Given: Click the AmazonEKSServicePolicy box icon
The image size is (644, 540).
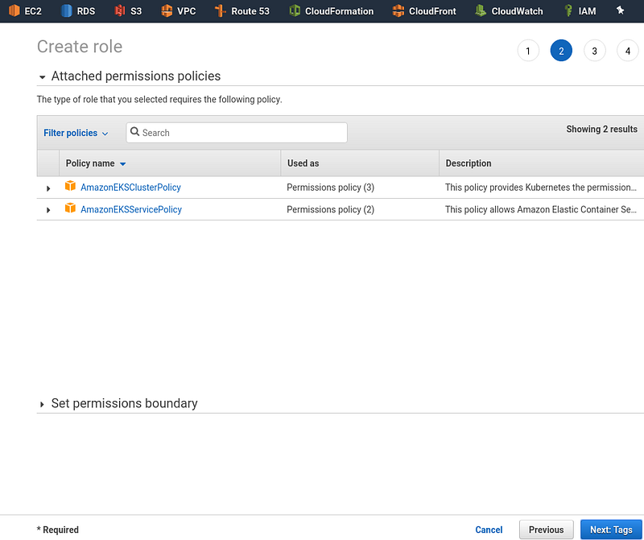Looking at the screenshot, I should (70, 208).
